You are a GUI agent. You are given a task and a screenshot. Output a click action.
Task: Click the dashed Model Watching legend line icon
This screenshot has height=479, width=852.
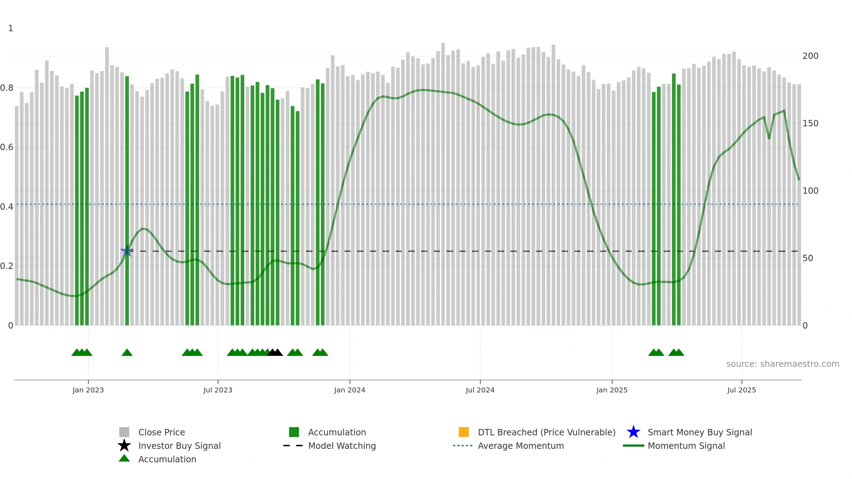[x=293, y=446]
